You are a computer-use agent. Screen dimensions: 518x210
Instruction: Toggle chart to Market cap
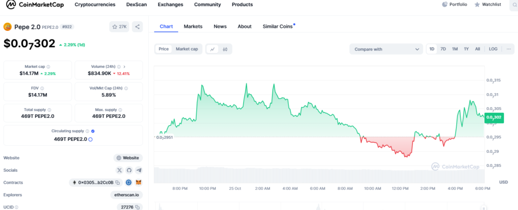(x=187, y=49)
